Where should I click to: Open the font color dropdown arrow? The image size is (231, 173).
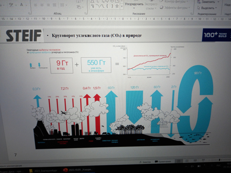point(26,5)
